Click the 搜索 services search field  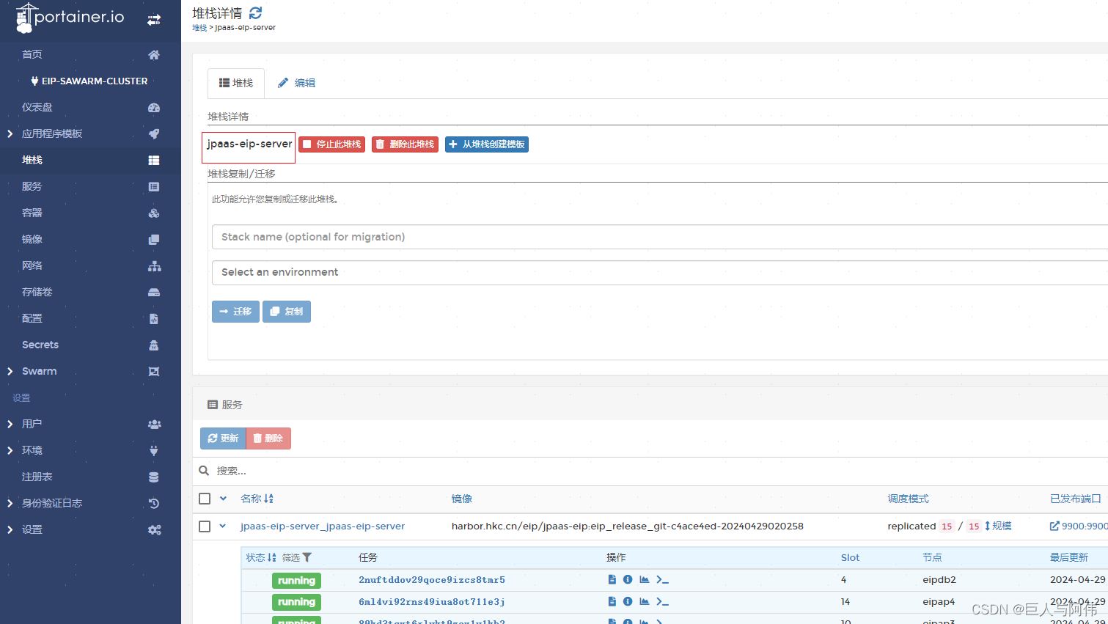[660, 471]
